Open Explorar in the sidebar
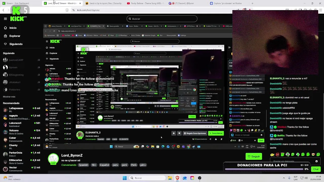 pos(12,36)
